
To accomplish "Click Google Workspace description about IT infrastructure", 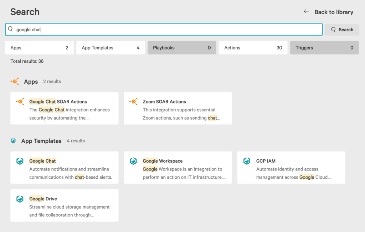I will click(184, 173).
